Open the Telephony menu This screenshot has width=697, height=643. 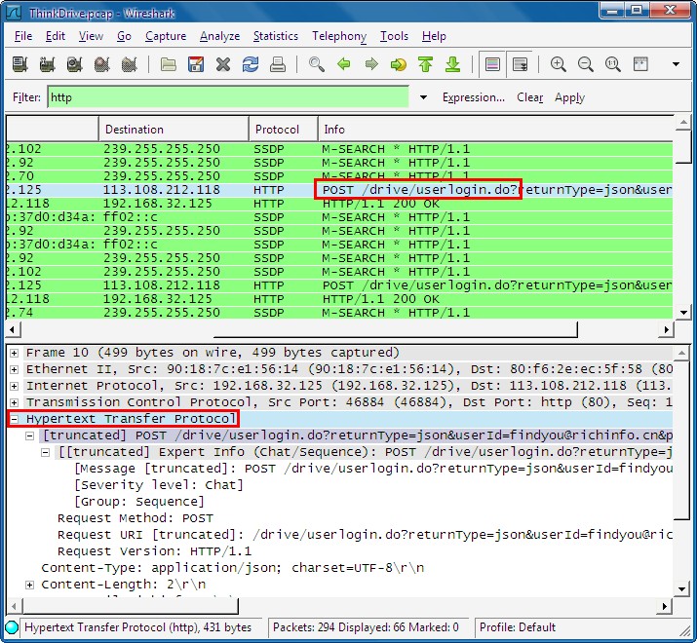(x=339, y=36)
